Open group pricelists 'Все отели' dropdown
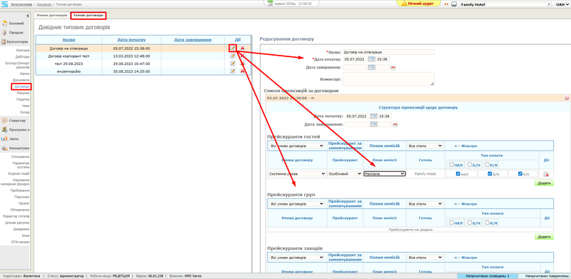The width and height of the screenshot is (571, 279). coord(425,204)
